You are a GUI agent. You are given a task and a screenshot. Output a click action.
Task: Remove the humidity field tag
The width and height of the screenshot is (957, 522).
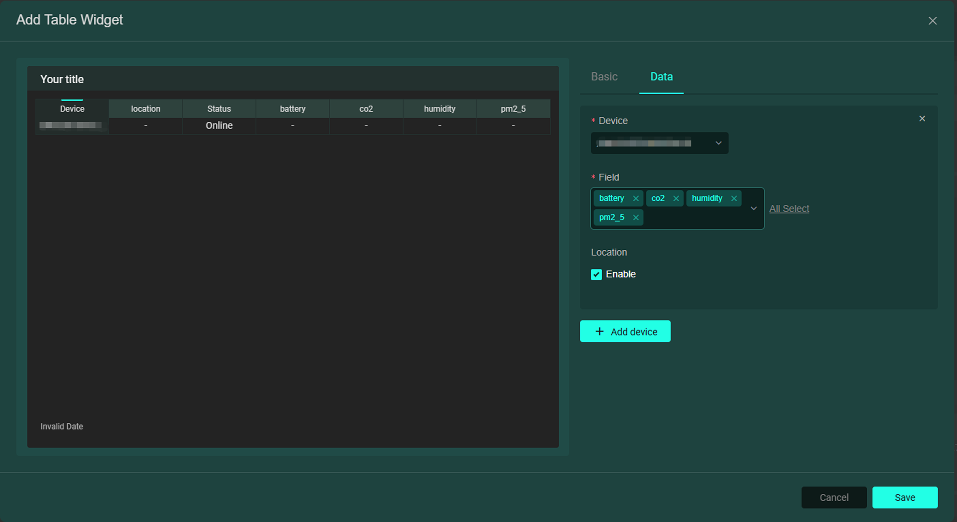(x=734, y=198)
